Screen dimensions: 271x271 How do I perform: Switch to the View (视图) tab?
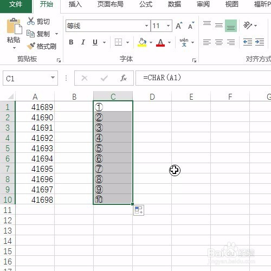click(232, 4)
